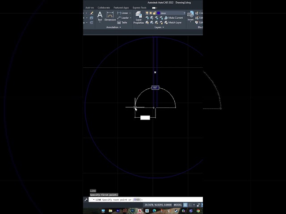
Task: Start the Dimension tool
Action: [110, 16]
